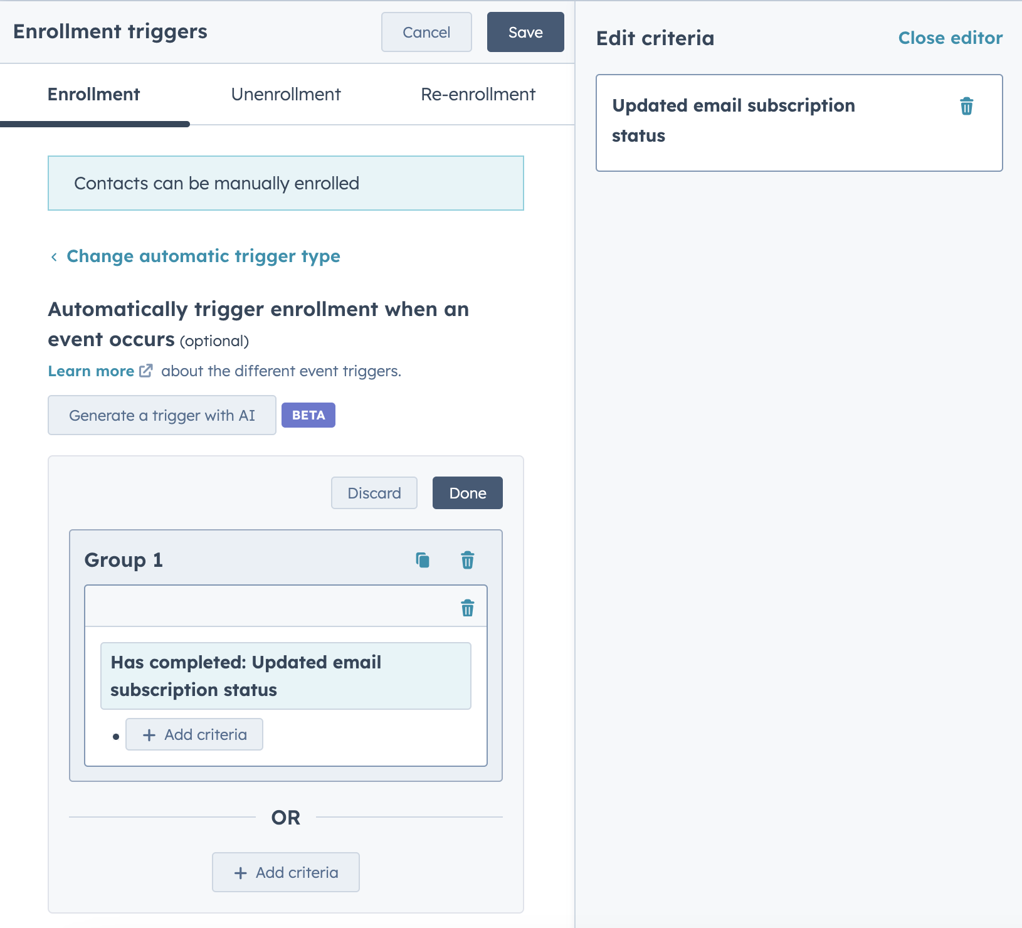The width and height of the screenshot is (1022, 928).
Task: Click the Group 1 heading
Action: 124,560
